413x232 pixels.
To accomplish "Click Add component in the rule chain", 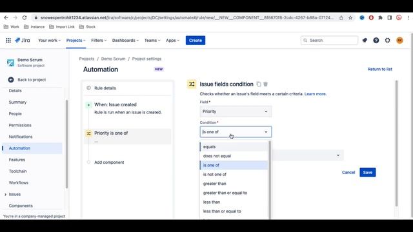I will (x=109, y=162).
